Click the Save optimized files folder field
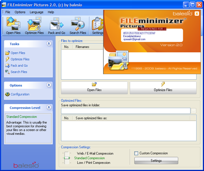The image size is (204, 171). pyautogui.click(x=126, y=111)
